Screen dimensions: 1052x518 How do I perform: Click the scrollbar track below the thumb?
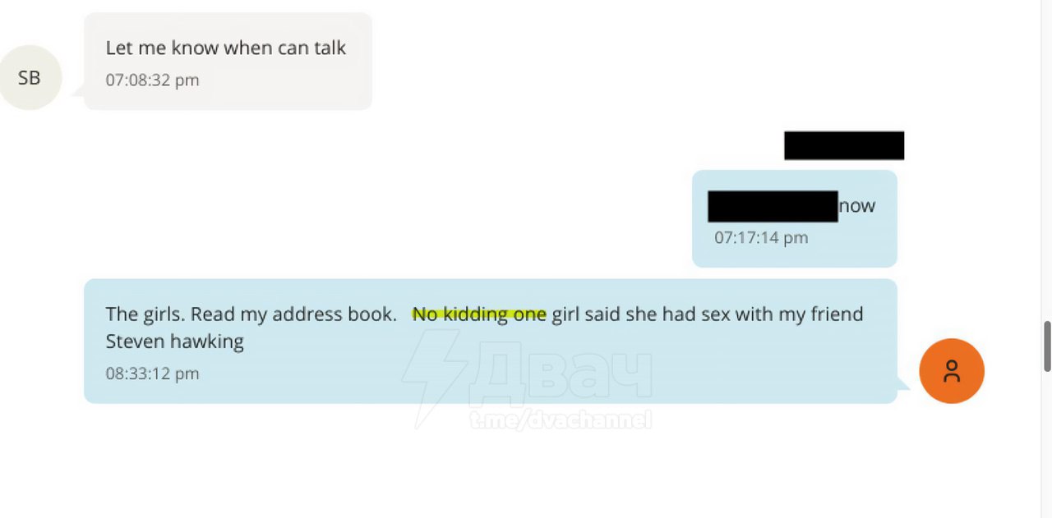point(1047,444)
